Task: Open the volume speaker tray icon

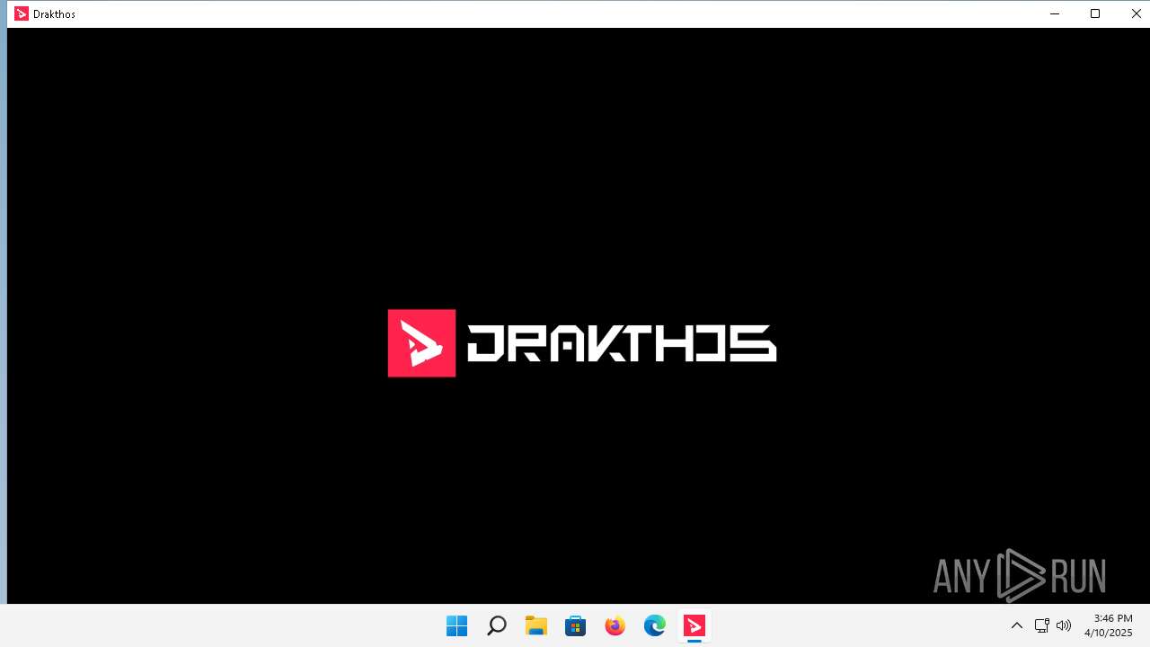Action: [1064, 625]
